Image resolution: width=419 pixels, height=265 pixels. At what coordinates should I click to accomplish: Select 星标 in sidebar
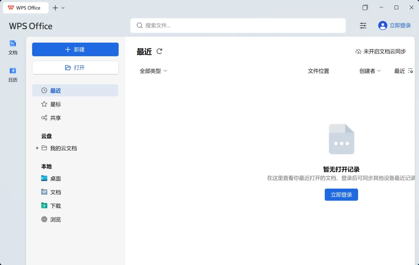point(75,104)
